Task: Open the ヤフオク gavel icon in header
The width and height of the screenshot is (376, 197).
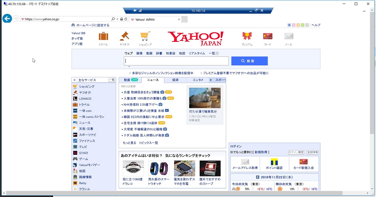Action: pos(124,36)
